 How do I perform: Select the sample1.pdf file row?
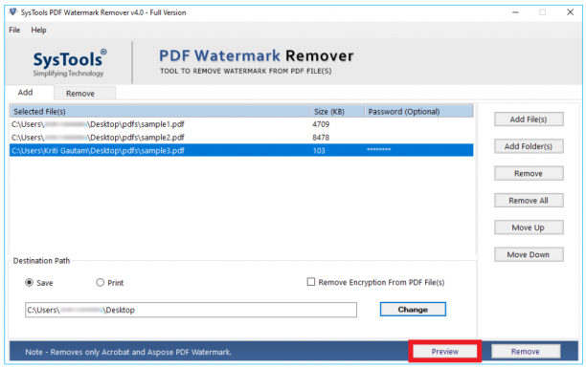tap(241, 124)
